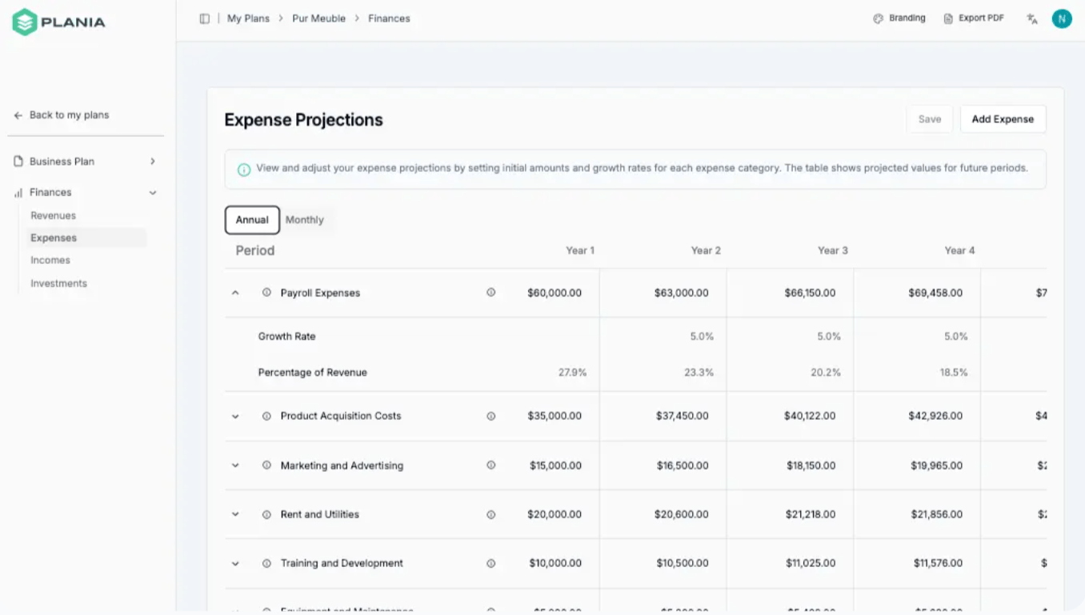Image resolution: width=1085 pixels, height=615 pixels.
Task: Open Revenues in the sidebar
Action: point(54,215)
